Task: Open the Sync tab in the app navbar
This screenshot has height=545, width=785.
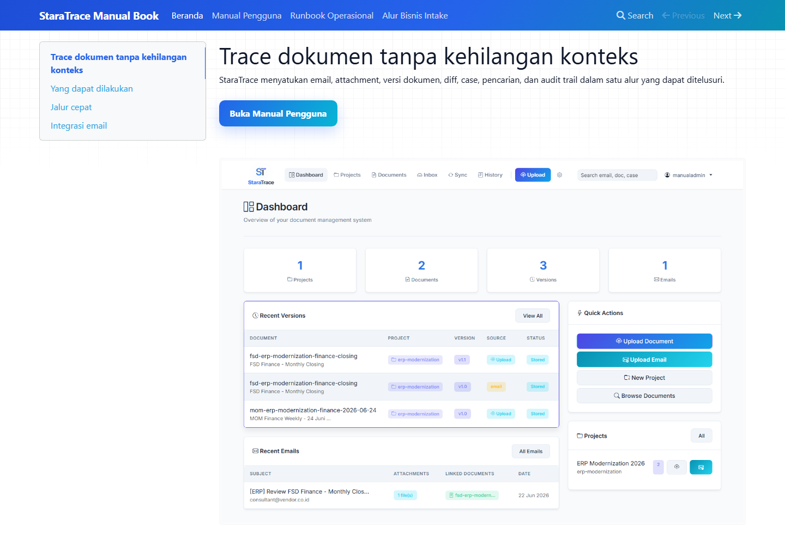Action: coord(458,175)
